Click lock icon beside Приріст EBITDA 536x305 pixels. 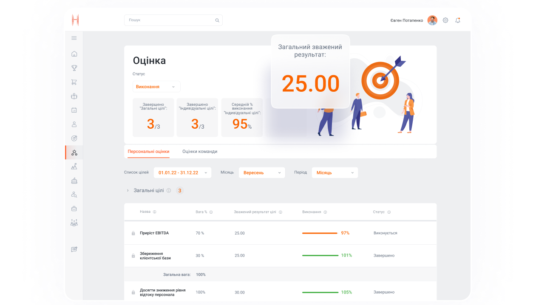click(x=133, y=233)
